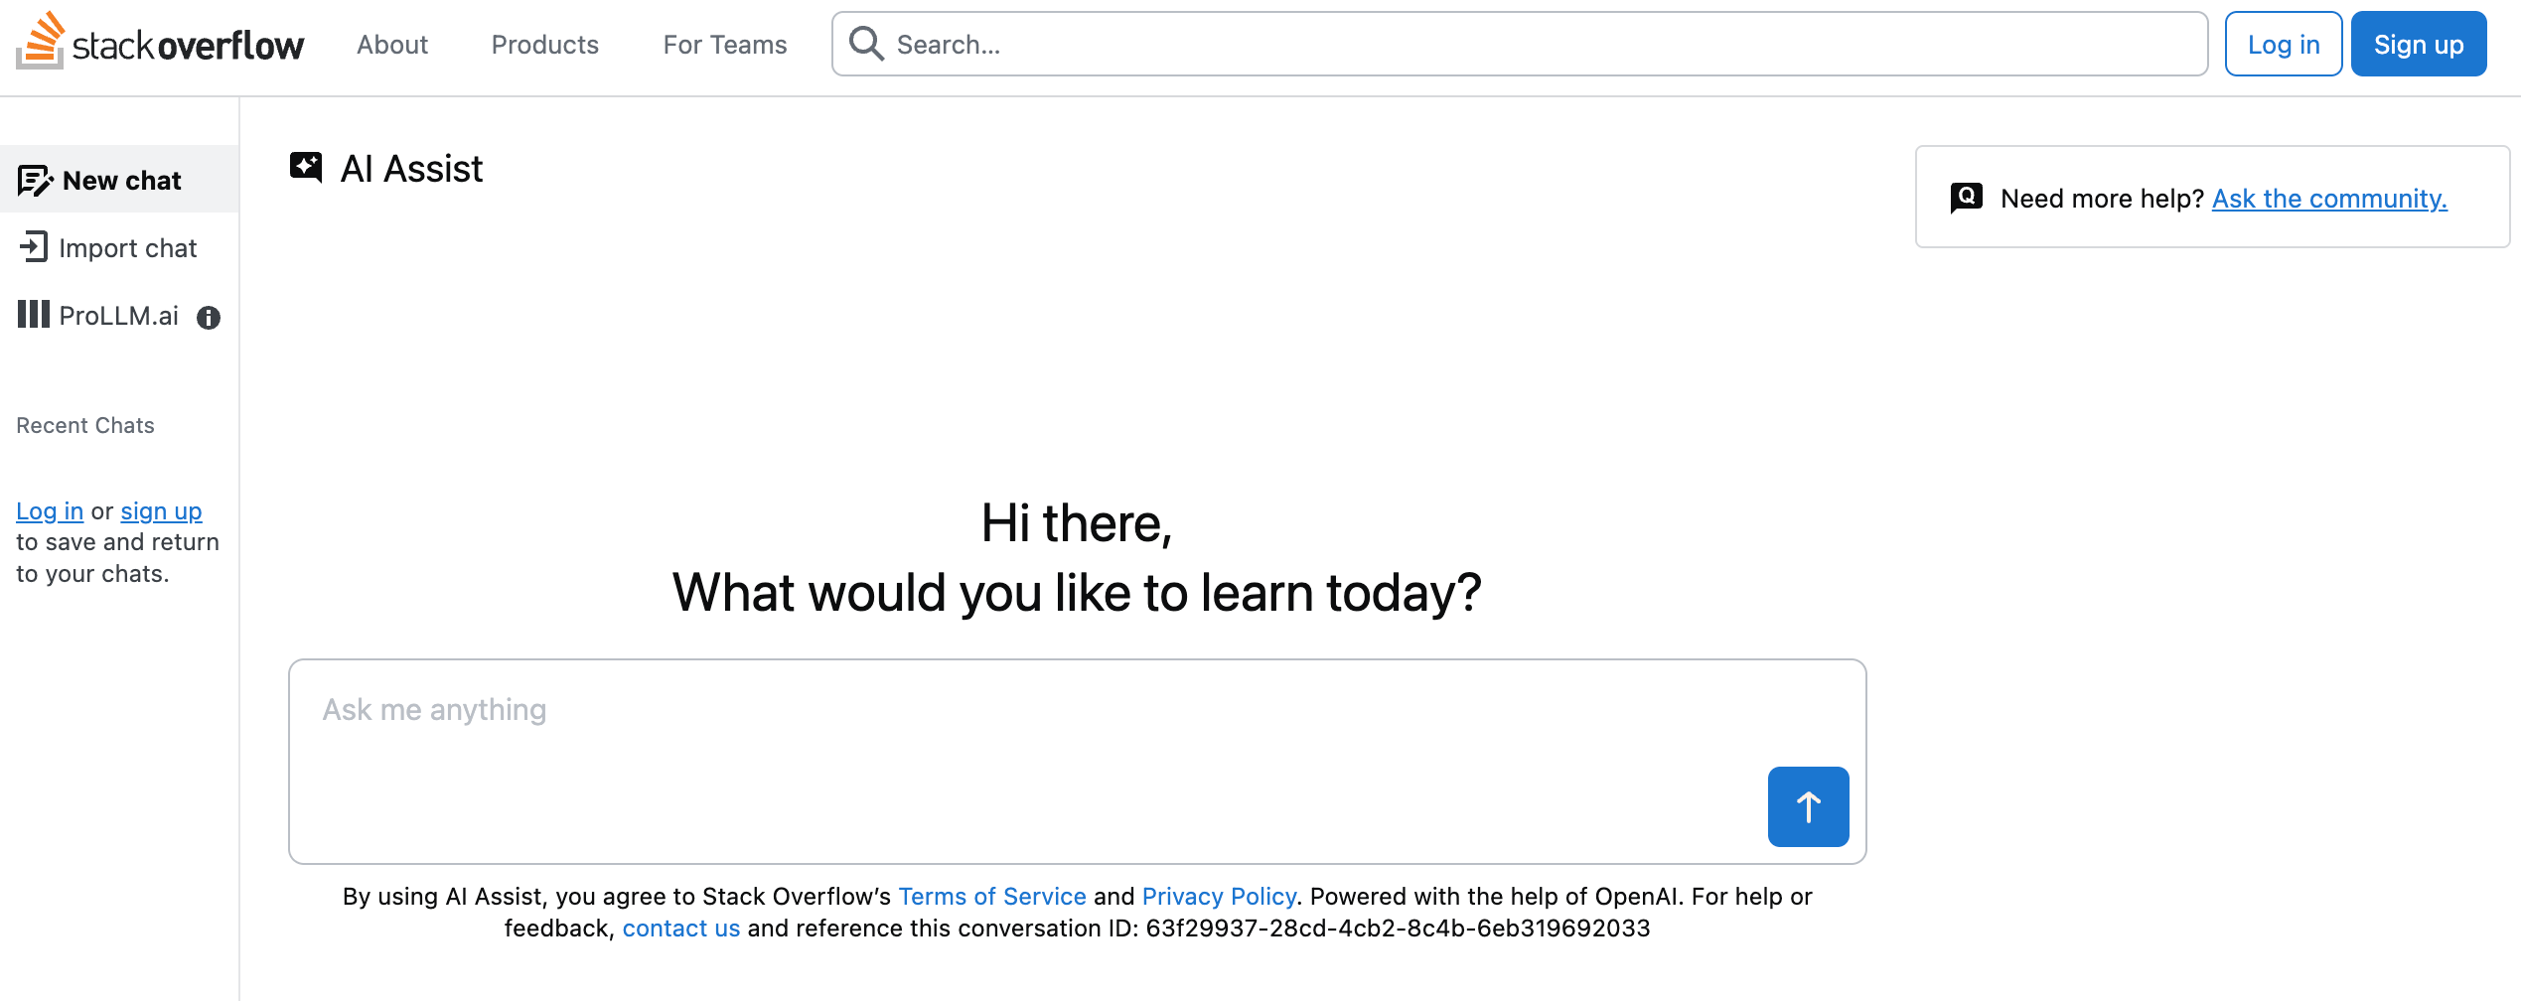Click the ProLLM.ai bars icon
The height and width of the screenshot is (1001, 2521).
coord(34,315)
